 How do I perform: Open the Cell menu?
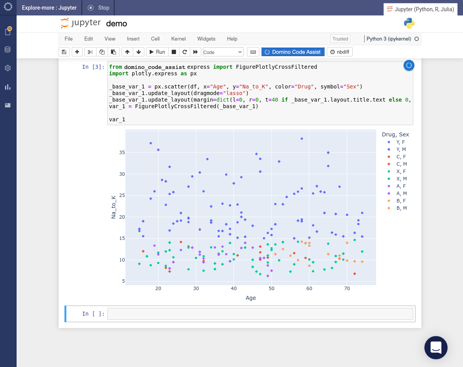point(155,39)
